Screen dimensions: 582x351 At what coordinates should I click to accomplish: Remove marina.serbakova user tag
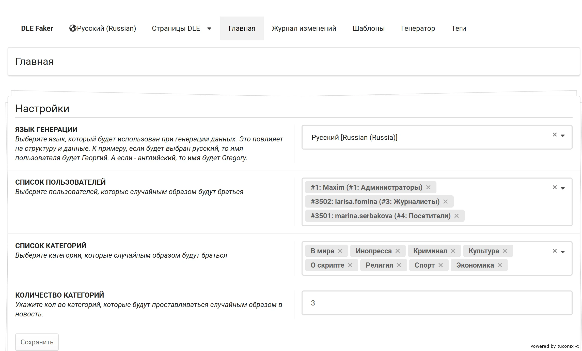point(457,216)
